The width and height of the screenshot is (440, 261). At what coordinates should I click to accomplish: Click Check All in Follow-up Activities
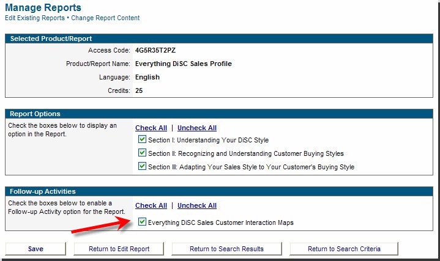pyautogui.click(x=151, y=205)
